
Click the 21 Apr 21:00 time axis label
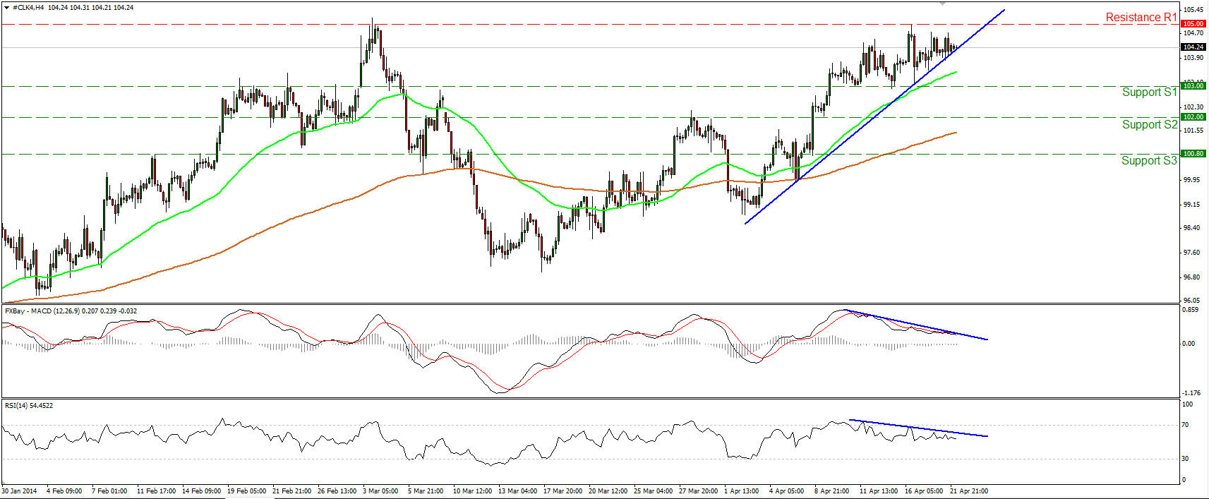tap(969, 491)
